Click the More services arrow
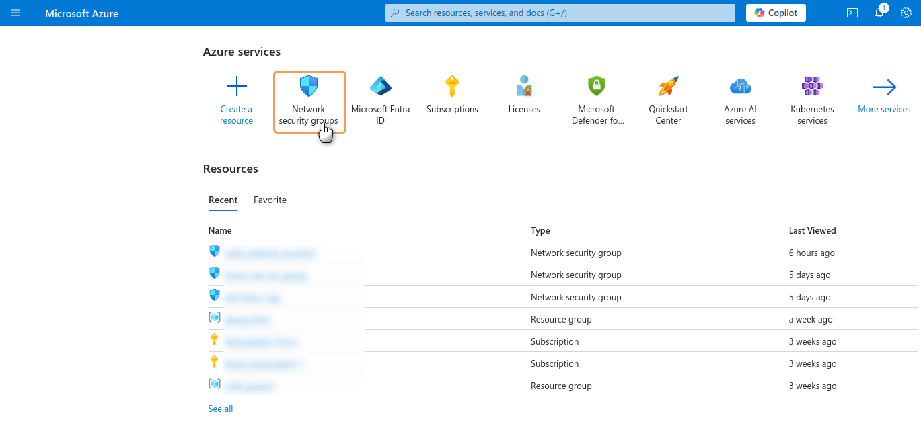921x428 pixels. tap(884, 87)
